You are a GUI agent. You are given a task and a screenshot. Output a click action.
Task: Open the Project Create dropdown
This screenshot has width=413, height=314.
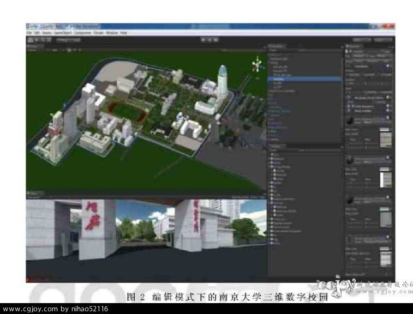pyautogui.click(x=275, y=150)
